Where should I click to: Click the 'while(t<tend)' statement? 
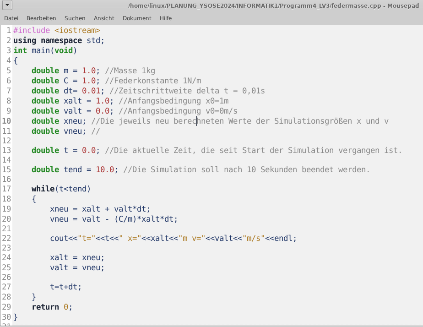(61, 189)
